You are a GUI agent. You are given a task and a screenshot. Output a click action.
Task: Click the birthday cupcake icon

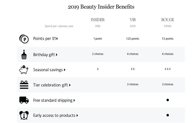pos(24,54)
